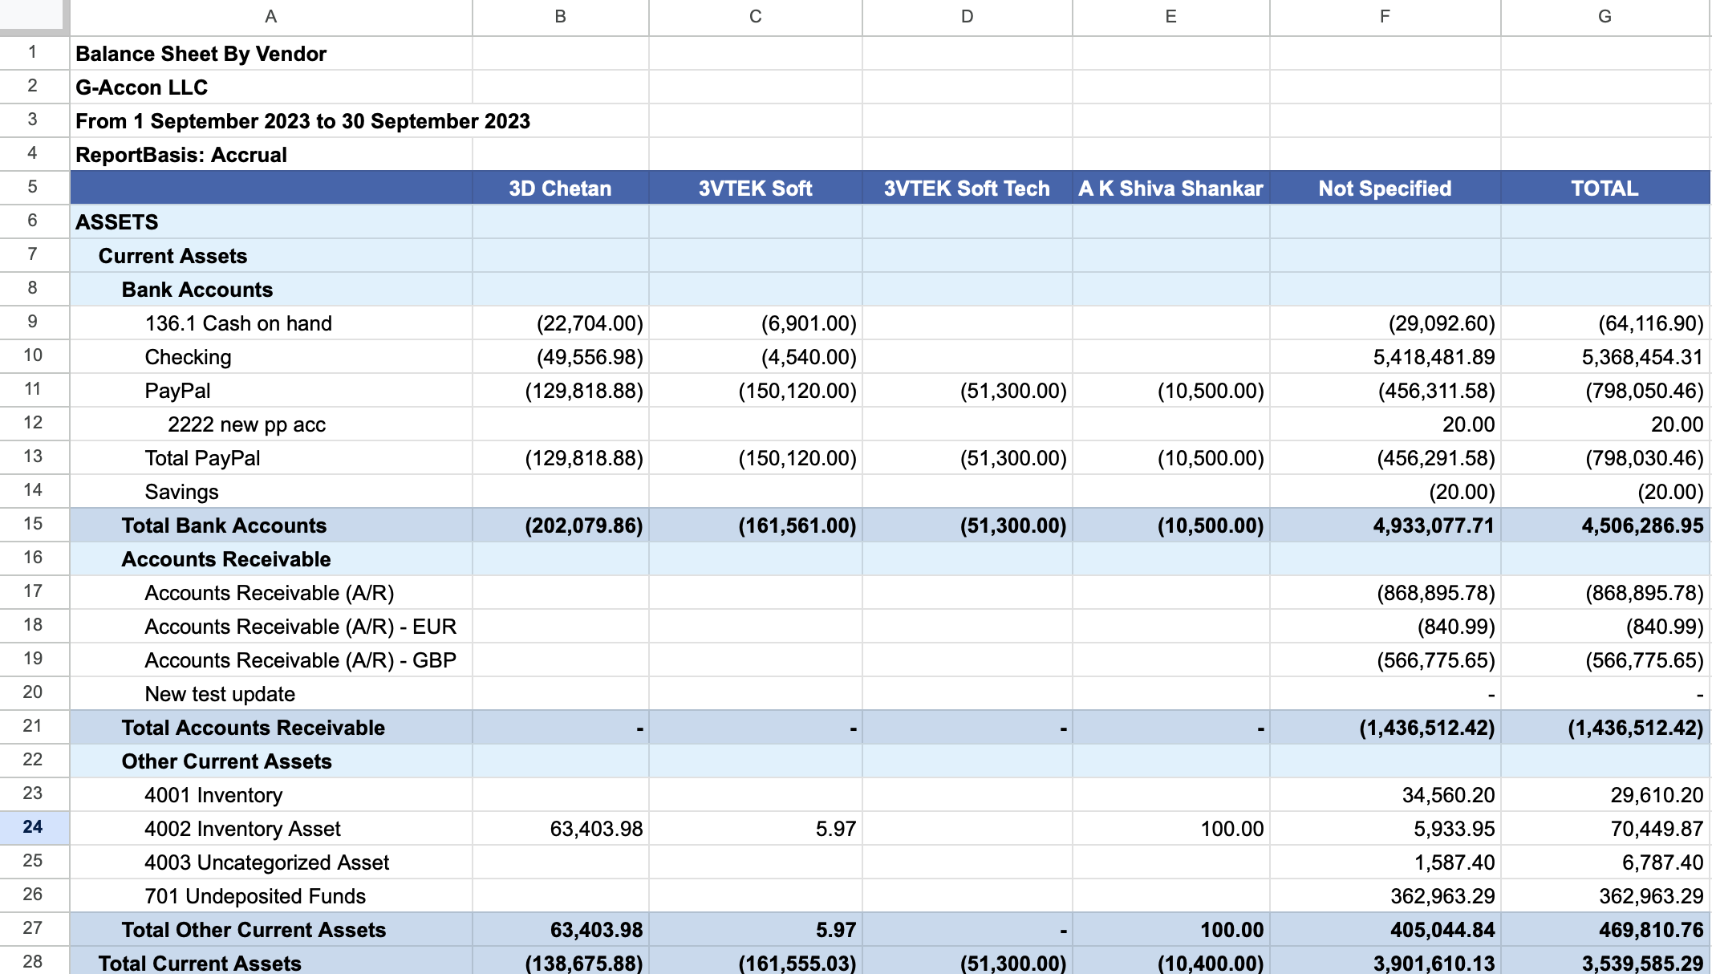This screenshot has height=974, width=1712.
Task: Select column A header
Action: coord(271,17)
